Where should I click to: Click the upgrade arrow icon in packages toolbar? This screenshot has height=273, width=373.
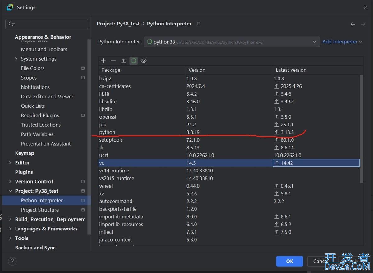coord(123,61)
